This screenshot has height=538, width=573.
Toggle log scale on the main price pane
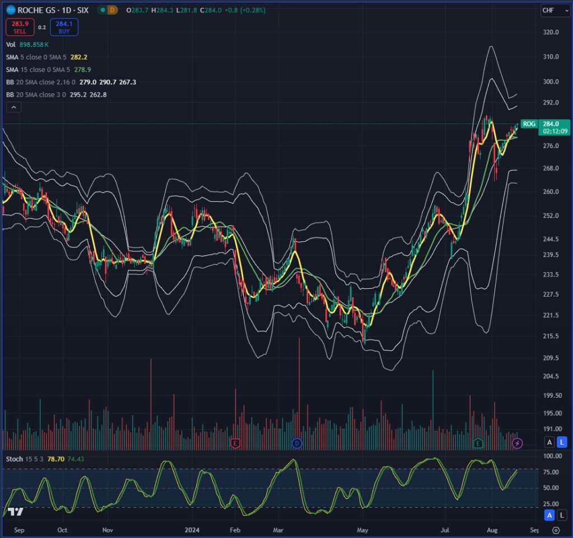562,442
